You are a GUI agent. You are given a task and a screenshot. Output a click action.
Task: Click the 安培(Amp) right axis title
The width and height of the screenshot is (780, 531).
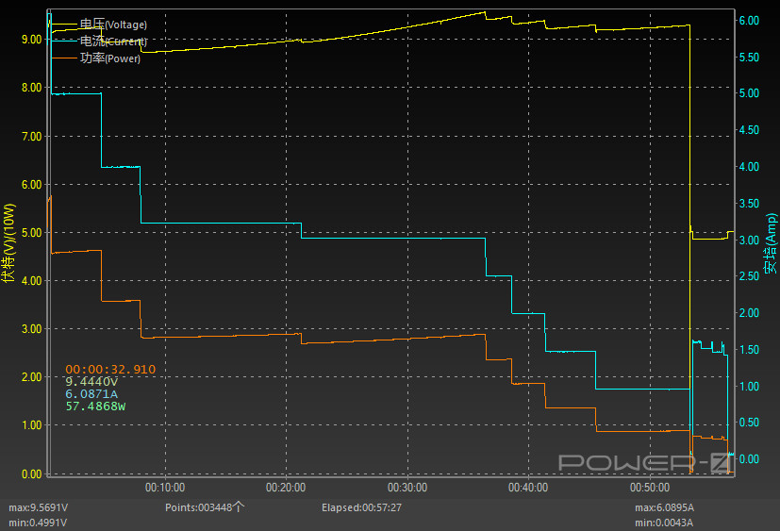pos(771,243)
